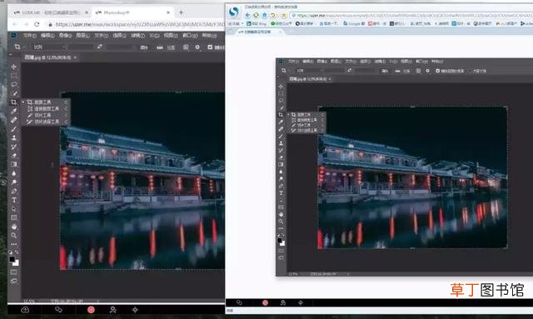Select the Move tool in Chrome window's Photoshop

point(14,67)
